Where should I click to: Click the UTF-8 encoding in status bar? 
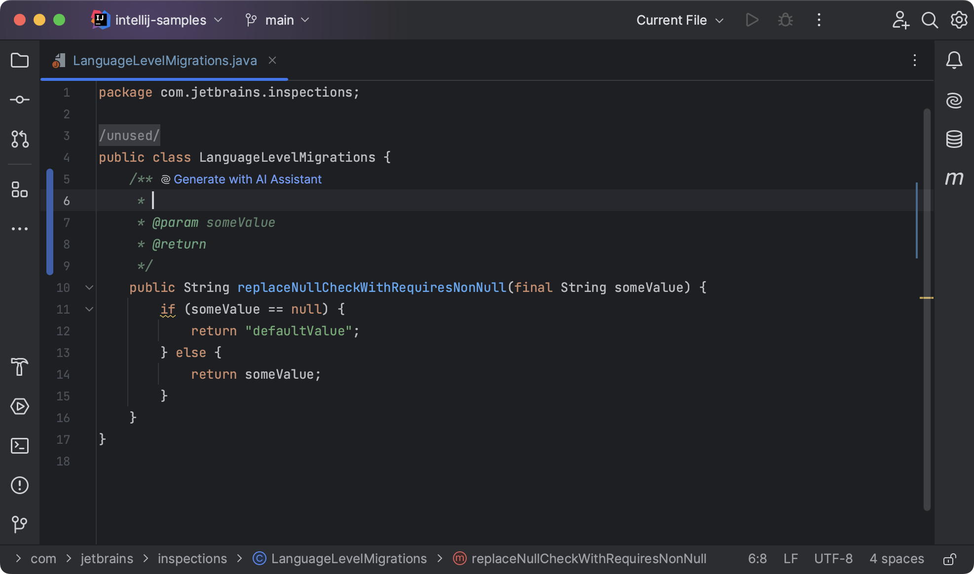tap(833, 559)
